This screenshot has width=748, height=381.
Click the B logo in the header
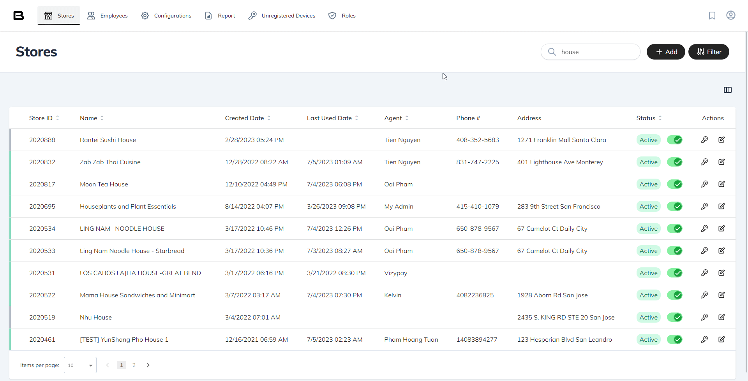tap(19, 16)
